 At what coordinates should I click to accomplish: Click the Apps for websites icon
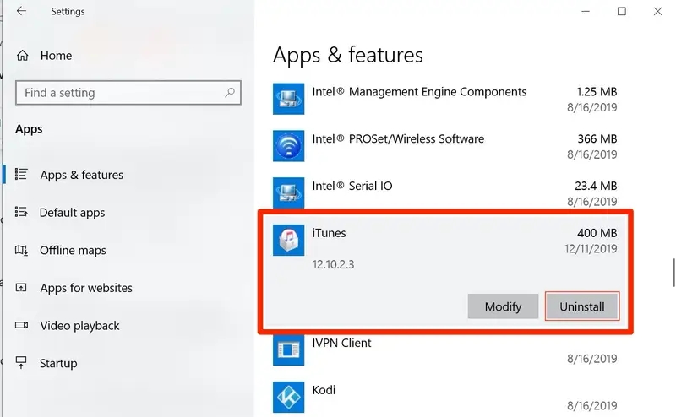[21, 287]
